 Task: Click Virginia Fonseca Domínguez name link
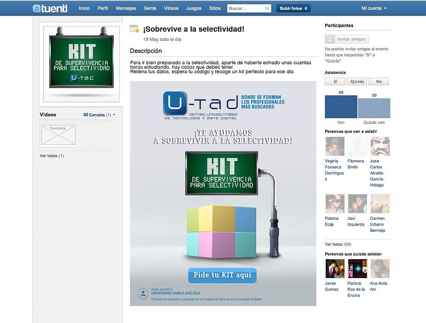(335, 170)
